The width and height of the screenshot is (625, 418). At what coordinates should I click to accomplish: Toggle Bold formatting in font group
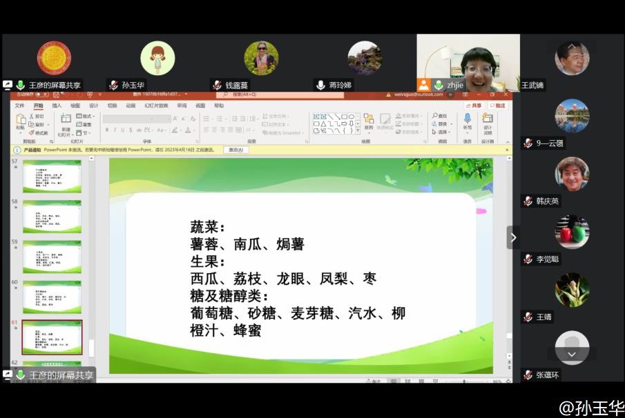(x=106, y=130)
